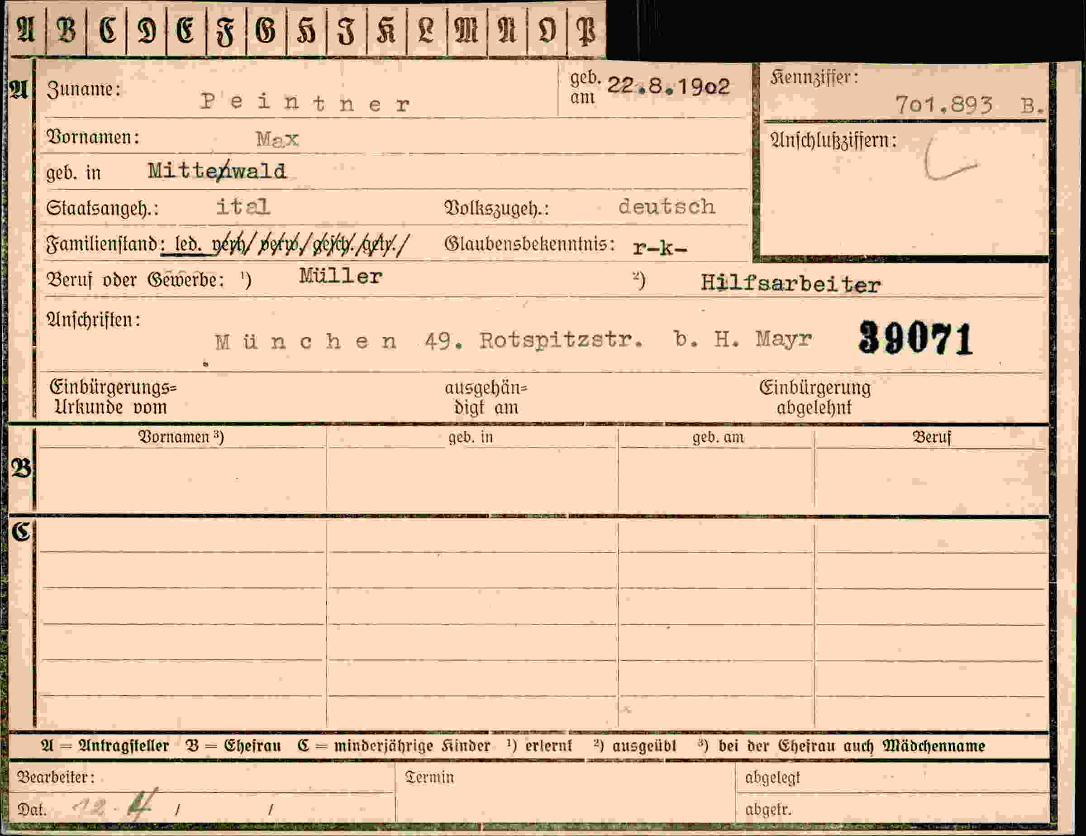Image resolution: width=1086 pixels, height=836 pixels.
Task: Click the citizenship value 'ital'
Action: pos(243,206)
